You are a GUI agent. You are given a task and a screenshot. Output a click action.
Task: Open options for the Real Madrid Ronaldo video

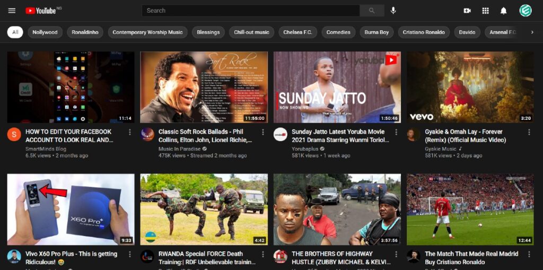[x=529, y=255]
